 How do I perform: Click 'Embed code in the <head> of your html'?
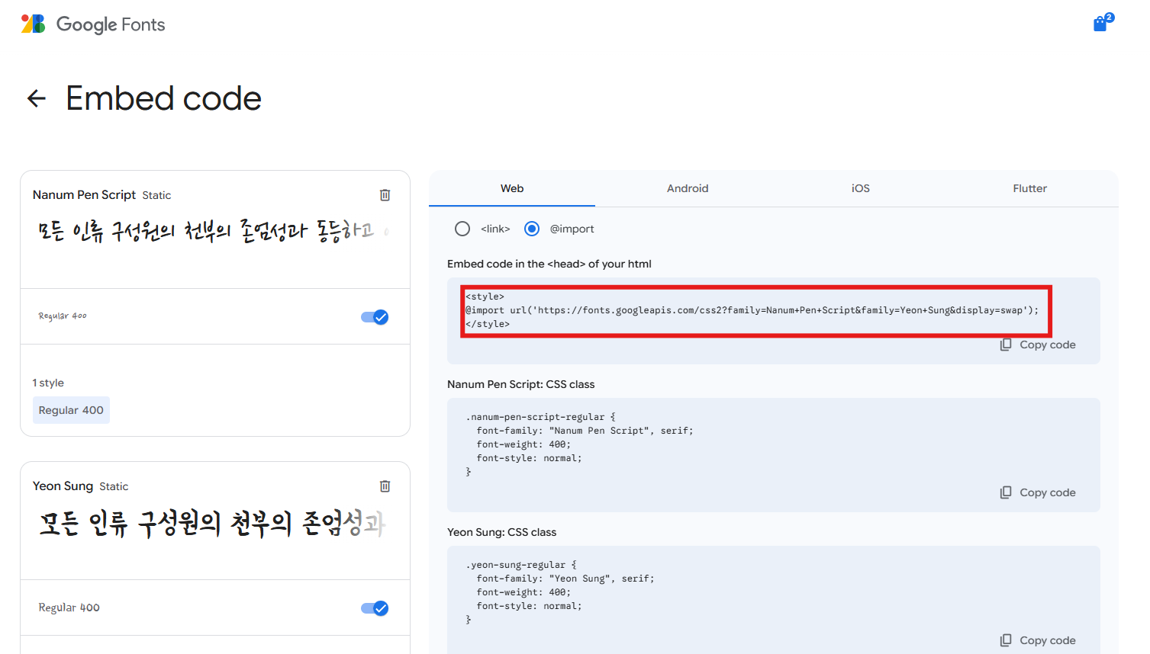click(549, 264)
